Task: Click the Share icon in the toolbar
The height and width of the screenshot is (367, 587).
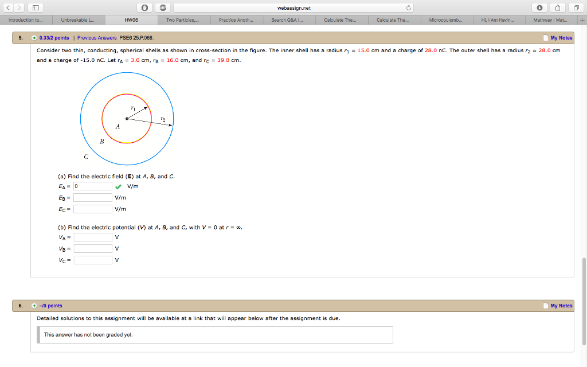Action: tap(557, 8)
